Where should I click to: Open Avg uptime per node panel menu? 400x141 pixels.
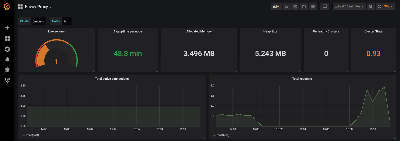128,31
